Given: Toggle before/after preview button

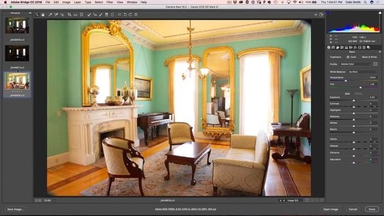Looking at the screenshot, I should click(307, 200).
